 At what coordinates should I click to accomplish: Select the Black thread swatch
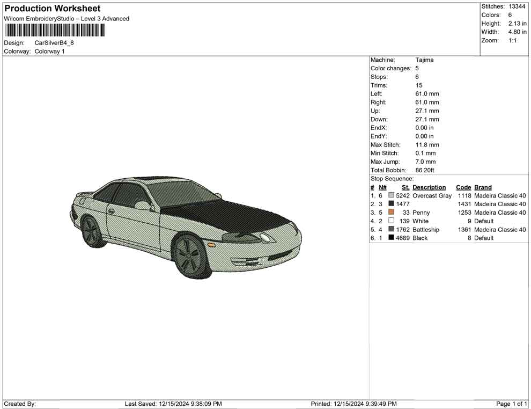coord(390,238)
